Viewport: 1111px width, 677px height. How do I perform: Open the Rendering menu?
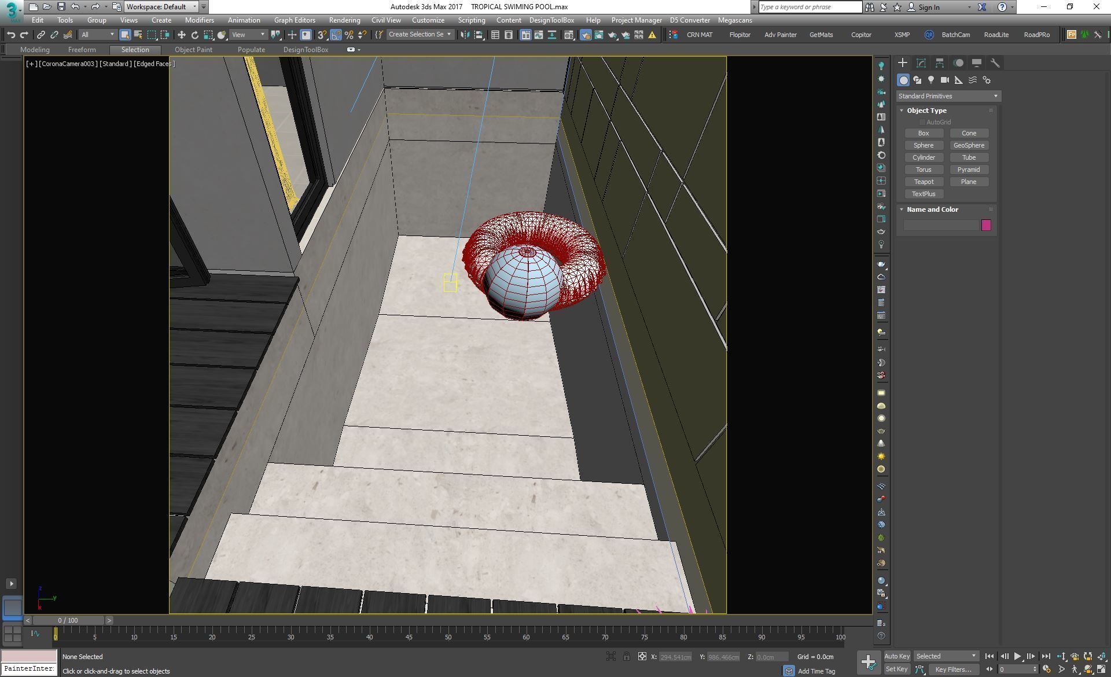[344, 20]
